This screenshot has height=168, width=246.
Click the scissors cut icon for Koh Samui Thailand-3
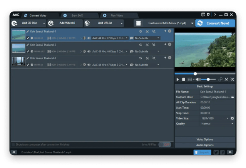click(x=147, y=58)
